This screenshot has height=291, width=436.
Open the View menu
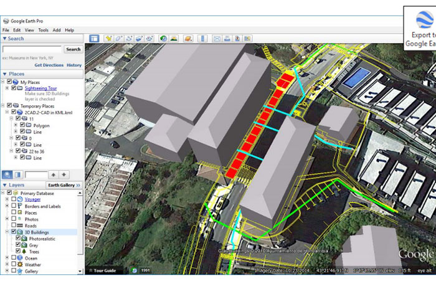29,30
